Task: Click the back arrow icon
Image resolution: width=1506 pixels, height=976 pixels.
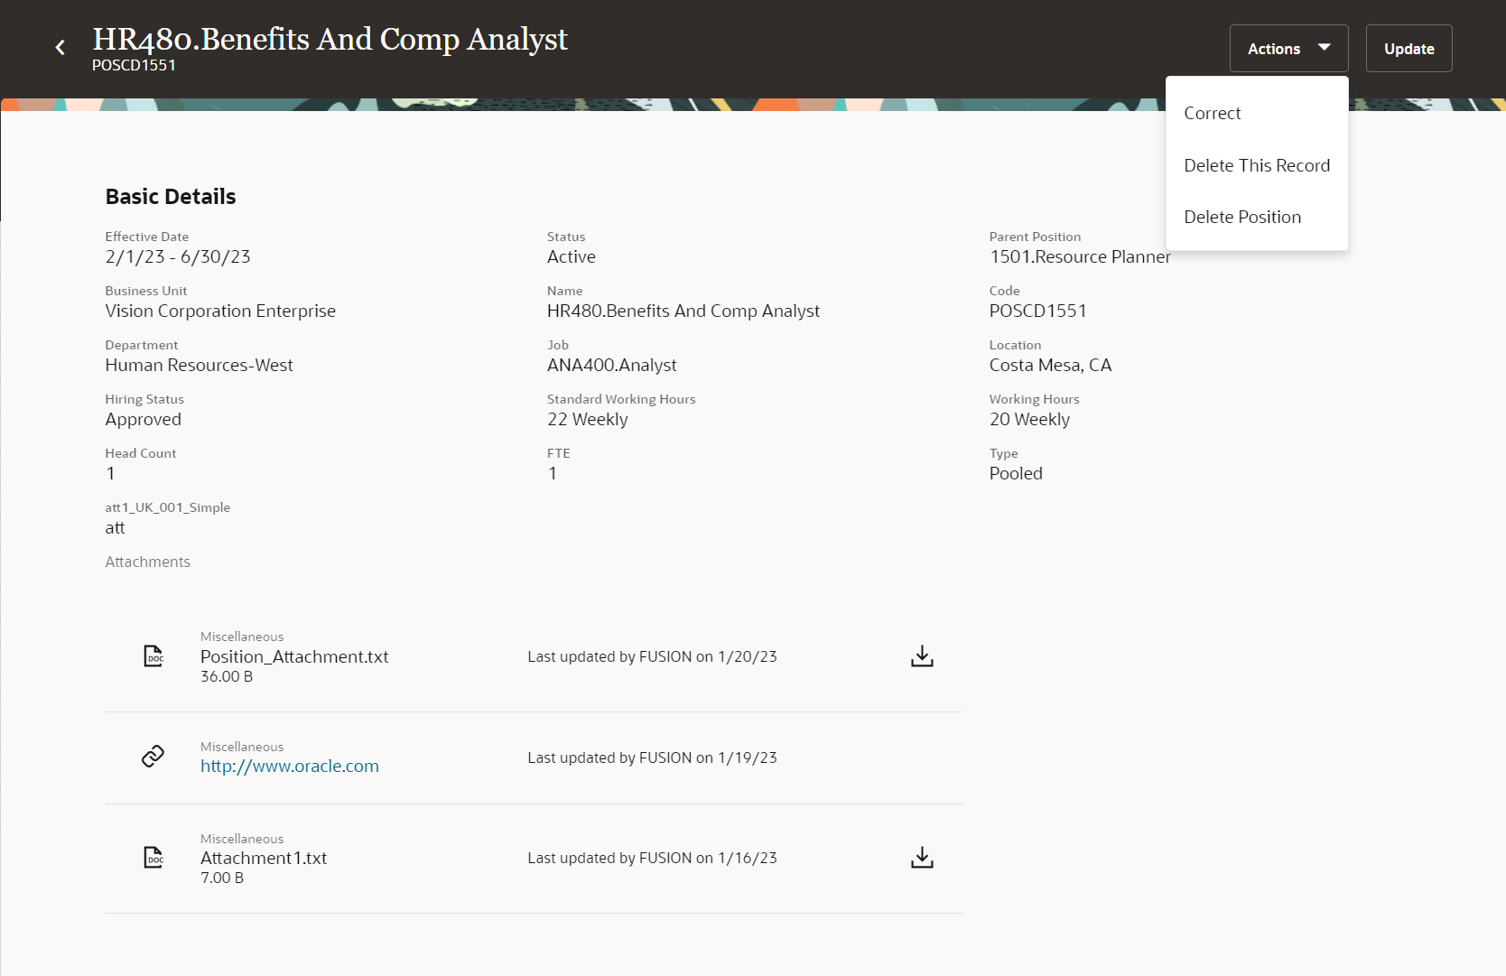Action: pyautogui.click(x=60, y=48)
